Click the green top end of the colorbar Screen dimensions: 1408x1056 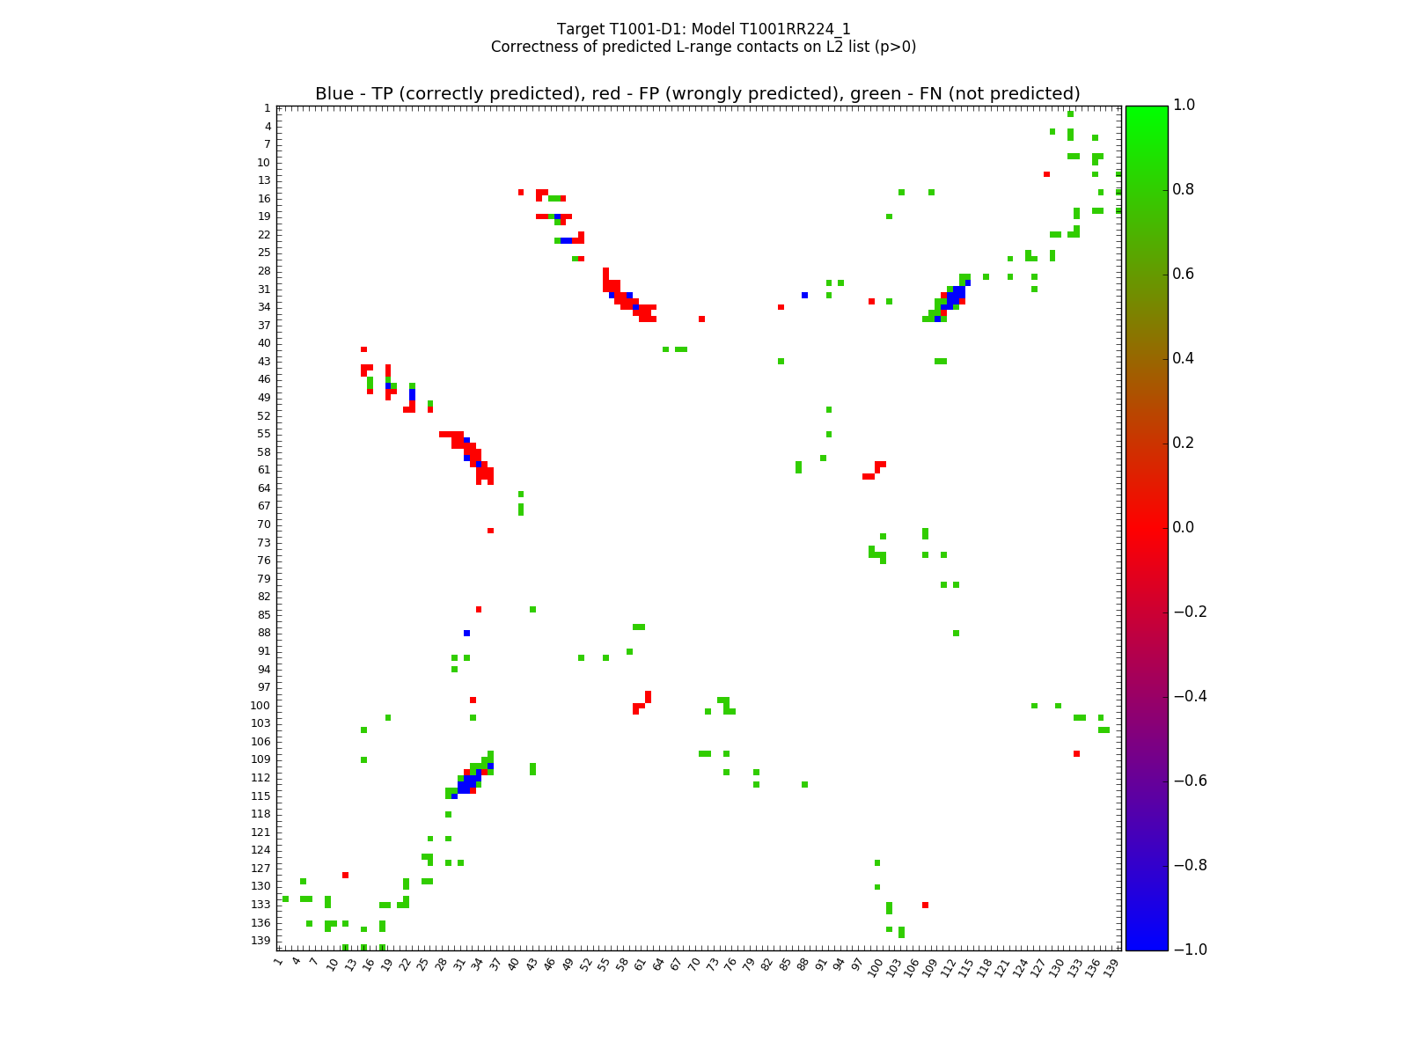click(x=1146, y=111)
